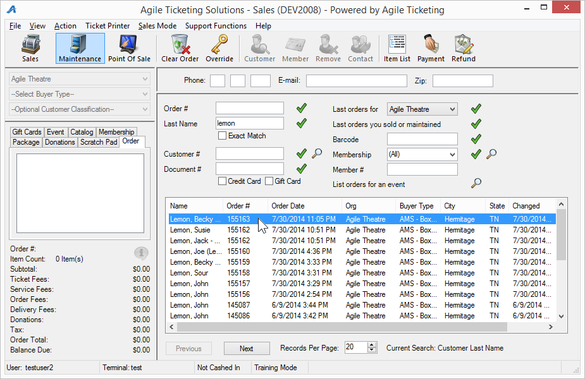Open Point Of Sale mode
585x379 pixels.
129,49
